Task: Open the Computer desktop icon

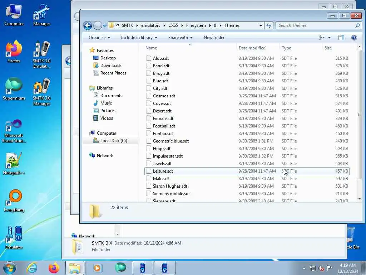Action: (x=14, y=15)
